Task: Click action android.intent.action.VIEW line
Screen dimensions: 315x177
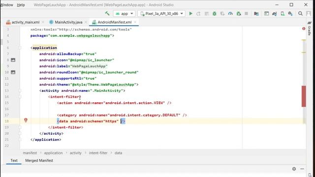Action: click(x=114, y=103)
